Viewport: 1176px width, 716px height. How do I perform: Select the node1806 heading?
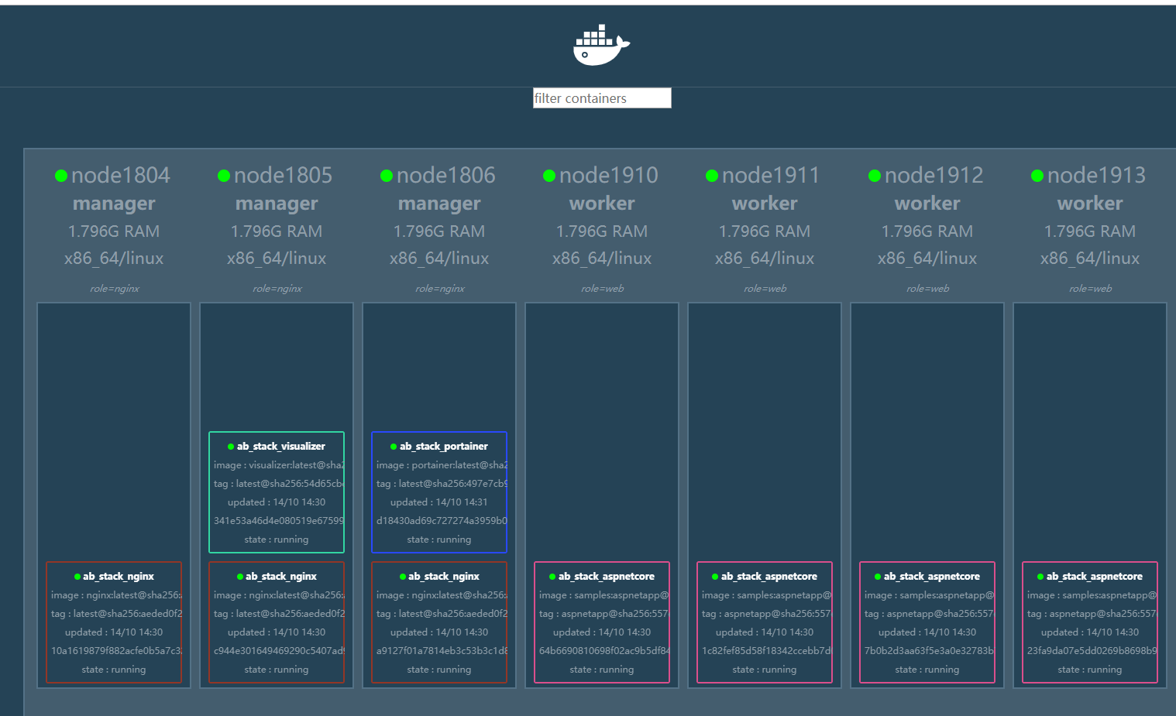446,176
